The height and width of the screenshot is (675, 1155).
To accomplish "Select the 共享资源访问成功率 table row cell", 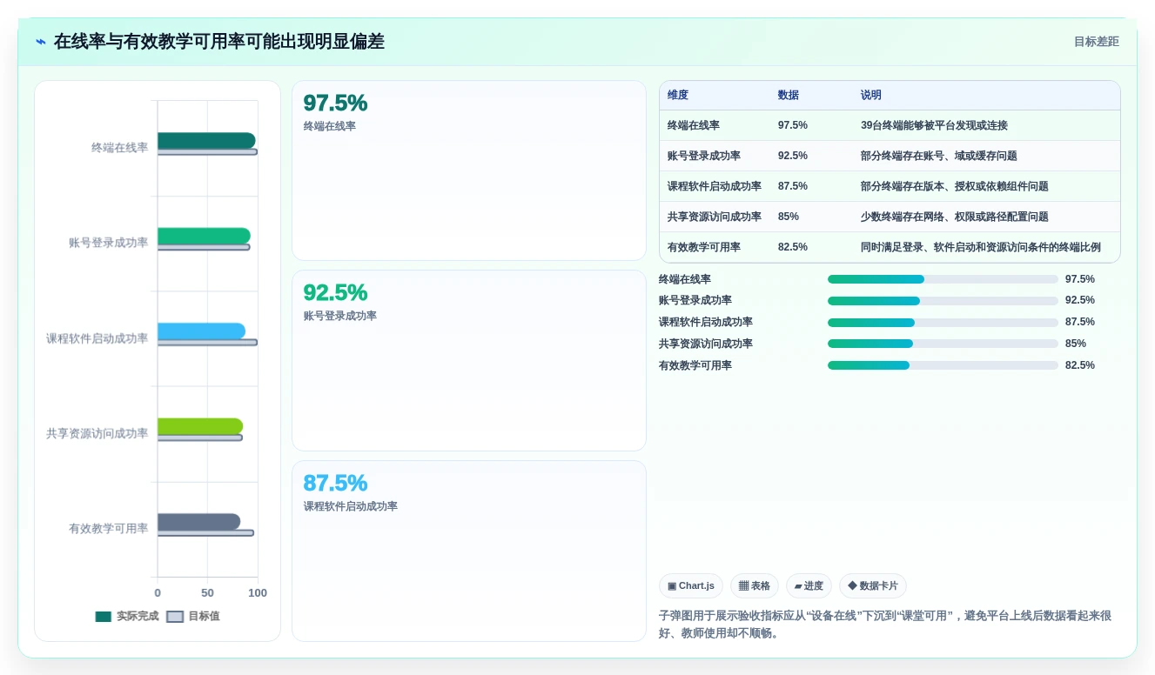I will [x=715, y=217].
